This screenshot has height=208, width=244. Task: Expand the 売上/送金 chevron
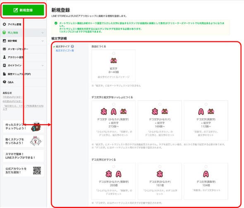click(x=43, y=33)
